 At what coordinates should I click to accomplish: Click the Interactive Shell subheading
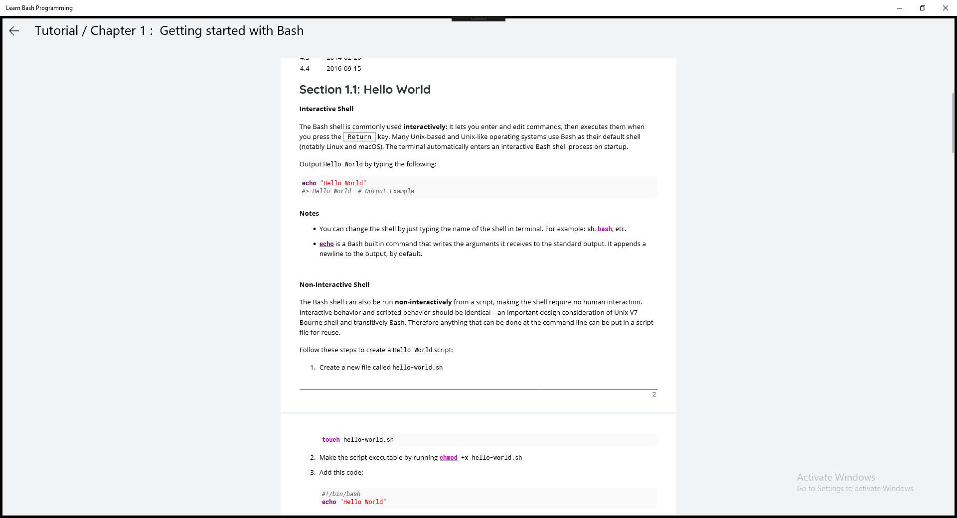[326, 109]
